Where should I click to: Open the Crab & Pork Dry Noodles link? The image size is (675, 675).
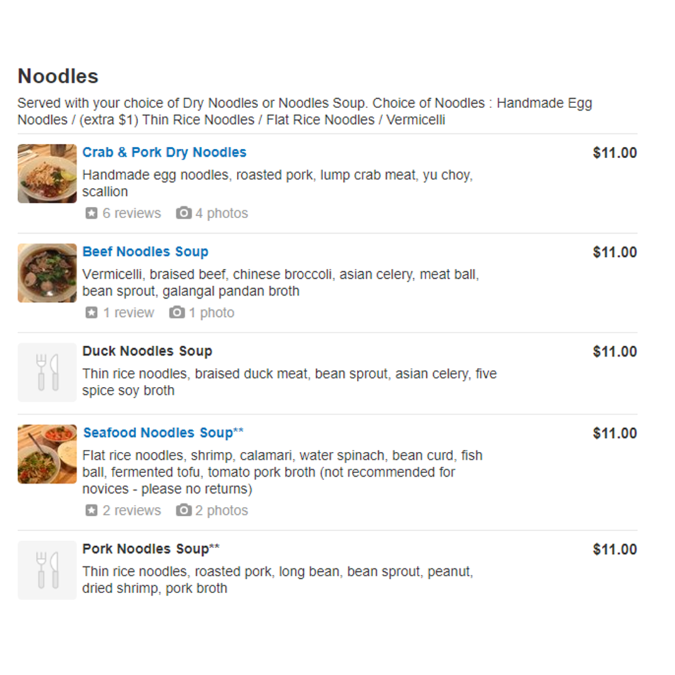[x=164, y=152]
